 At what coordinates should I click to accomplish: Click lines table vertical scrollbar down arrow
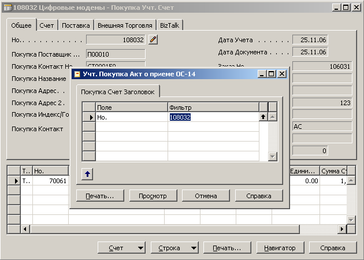tap(351, 220)
